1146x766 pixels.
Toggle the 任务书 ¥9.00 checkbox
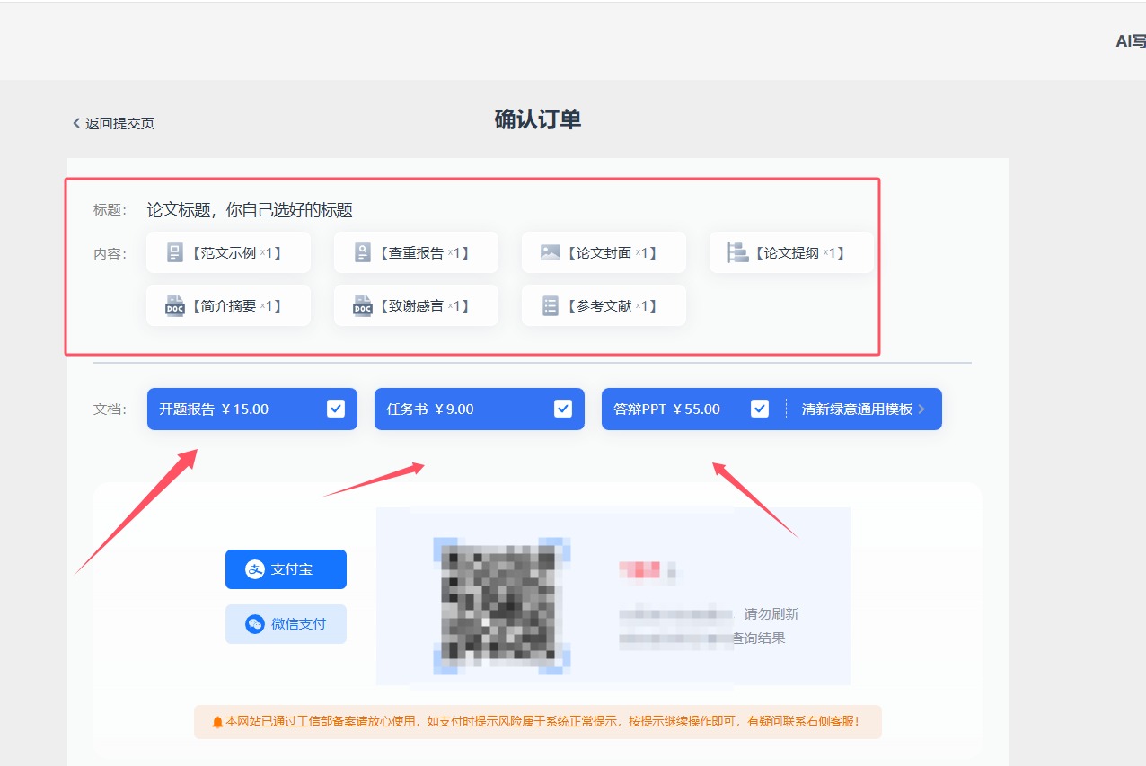click(x=563, y=409)
